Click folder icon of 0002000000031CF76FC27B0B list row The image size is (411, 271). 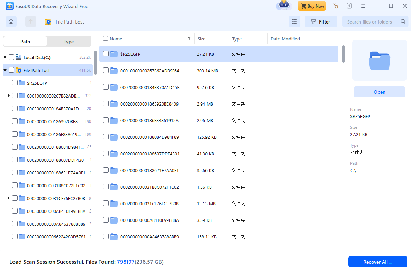pos(114,204)
